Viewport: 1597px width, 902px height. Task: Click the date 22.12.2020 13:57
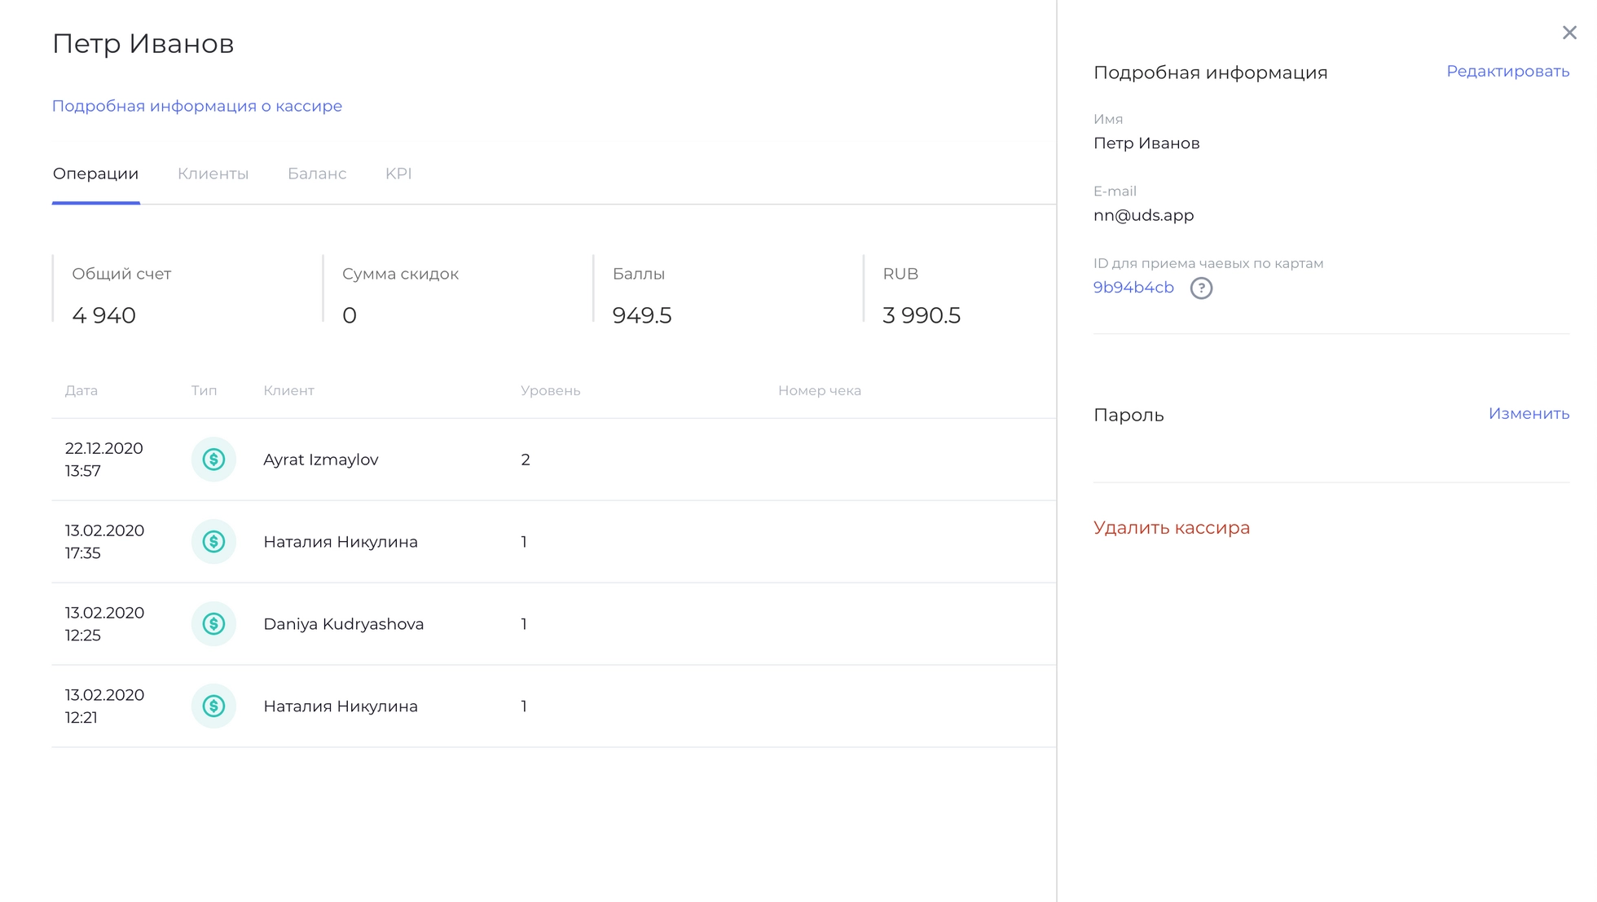[x=104, y=460]
